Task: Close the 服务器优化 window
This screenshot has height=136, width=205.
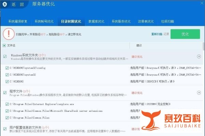Action: coord(202,3)
